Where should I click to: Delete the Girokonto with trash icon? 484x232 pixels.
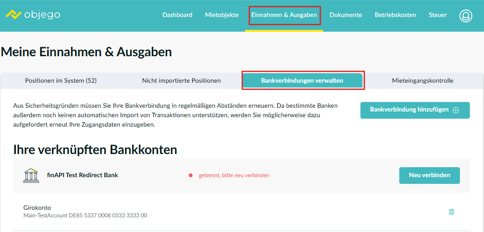point(451,212)
